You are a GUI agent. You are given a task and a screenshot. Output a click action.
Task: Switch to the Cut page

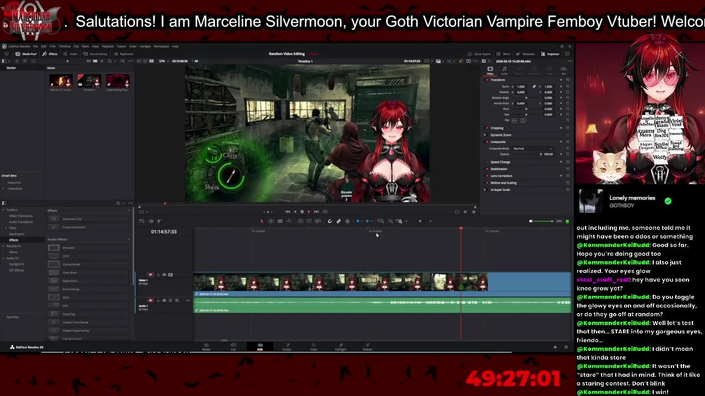click(x=233, y=347)
